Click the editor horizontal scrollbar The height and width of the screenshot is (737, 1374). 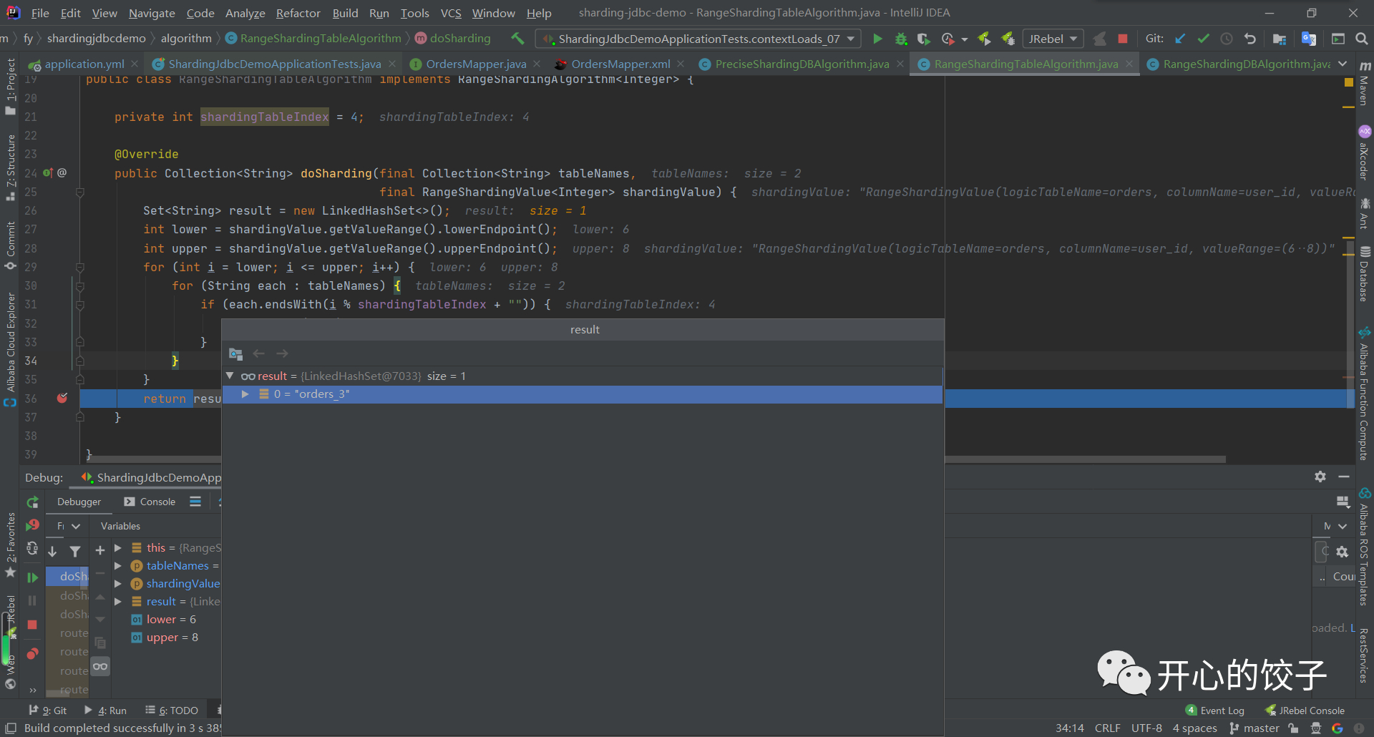pyautogui.click(x=656, y=459)
